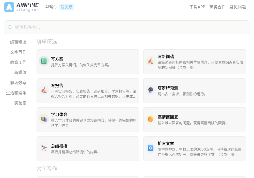Click the 编辑精选 section heading
The image size is (254, 178).
point(47,42)
